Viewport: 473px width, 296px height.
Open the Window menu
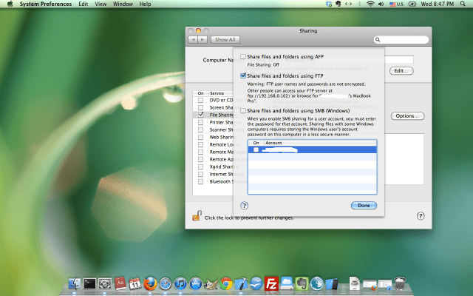(123, 4)
